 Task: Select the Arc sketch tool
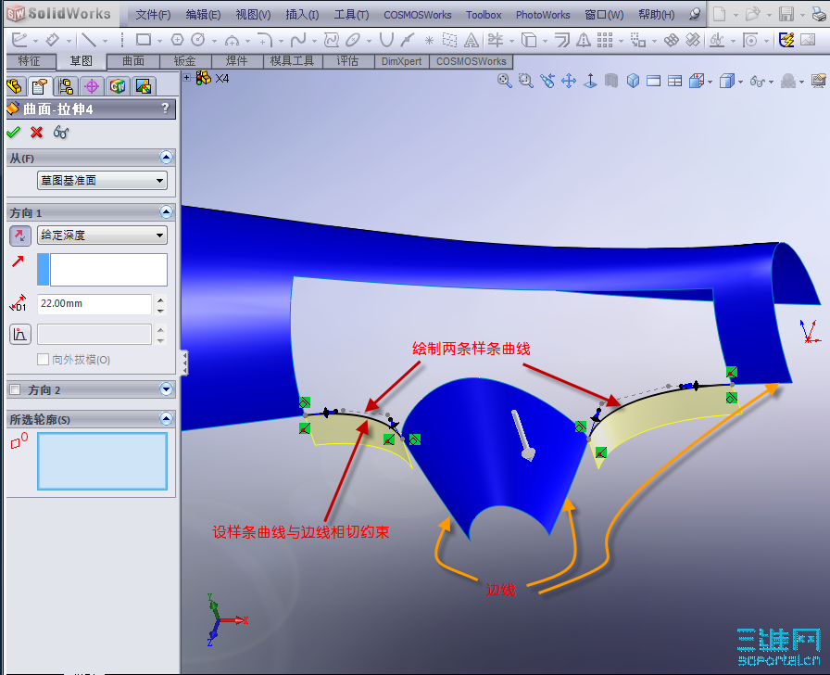[x=232, y=40]
